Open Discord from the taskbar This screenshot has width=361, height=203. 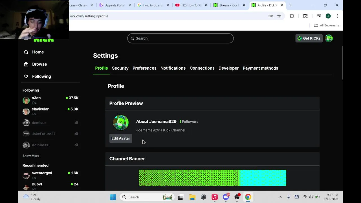click(226, 197)
